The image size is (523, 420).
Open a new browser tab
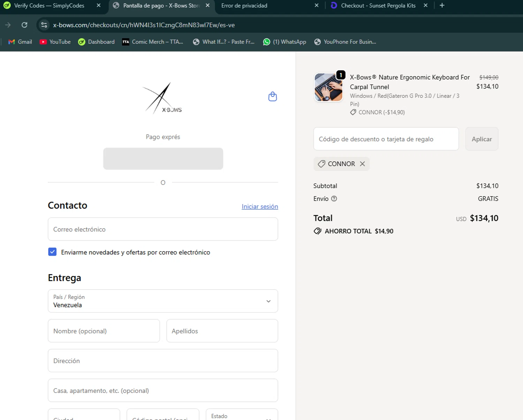[442, 6]
